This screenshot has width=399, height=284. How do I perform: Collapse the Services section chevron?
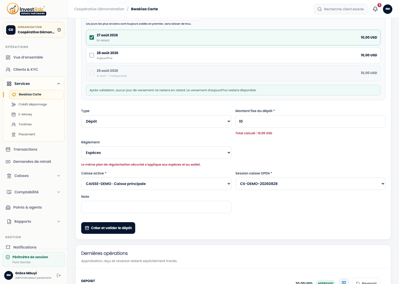58,84
